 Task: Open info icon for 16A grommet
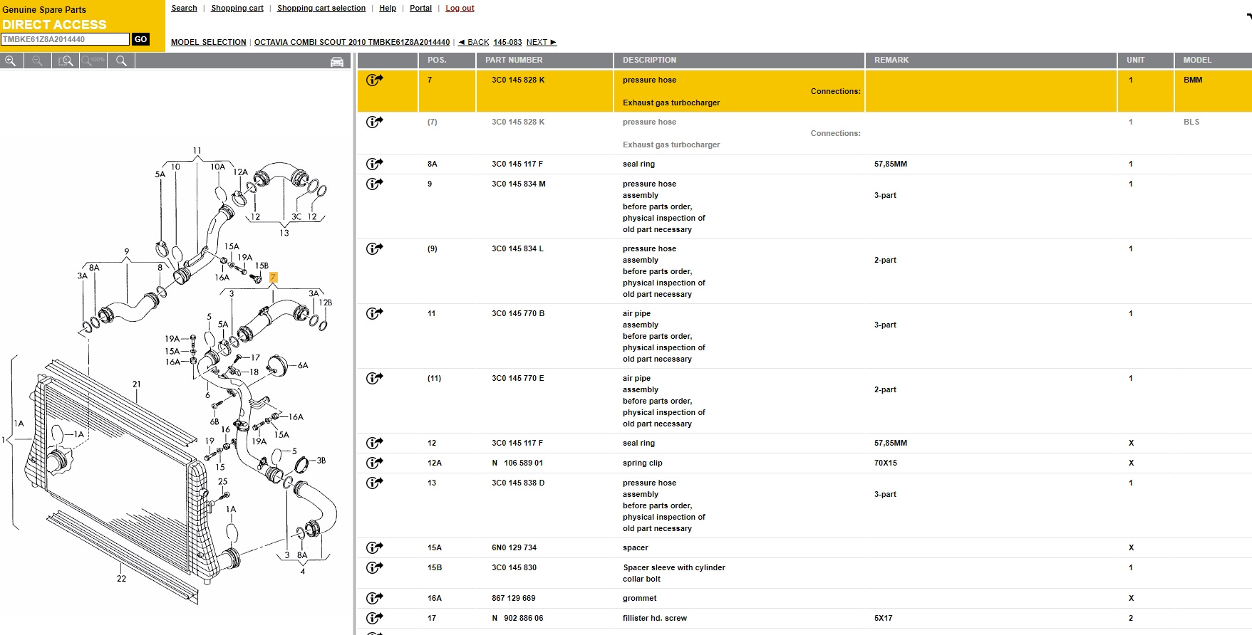tap(374, 598)
